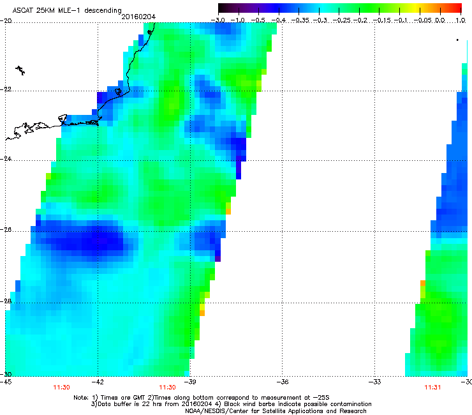
Task: Click the latitude axis label -26
Action: click(x=6, y=230)
